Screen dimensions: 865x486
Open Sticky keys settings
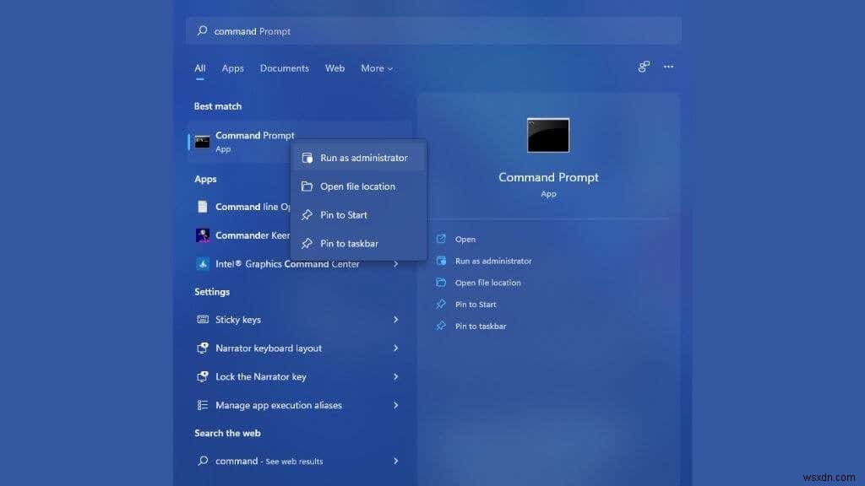239,319
